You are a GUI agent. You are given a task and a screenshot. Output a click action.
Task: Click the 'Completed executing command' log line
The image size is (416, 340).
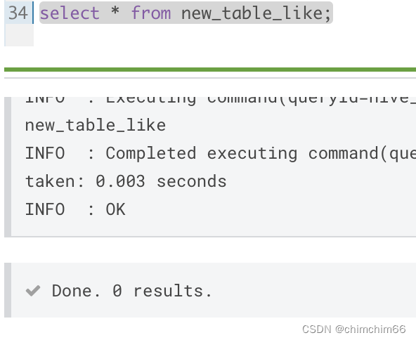pyautogui.click(x=220, y=154)
